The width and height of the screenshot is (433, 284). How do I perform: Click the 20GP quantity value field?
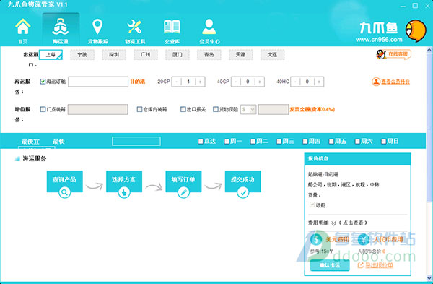tap(188, 82)
